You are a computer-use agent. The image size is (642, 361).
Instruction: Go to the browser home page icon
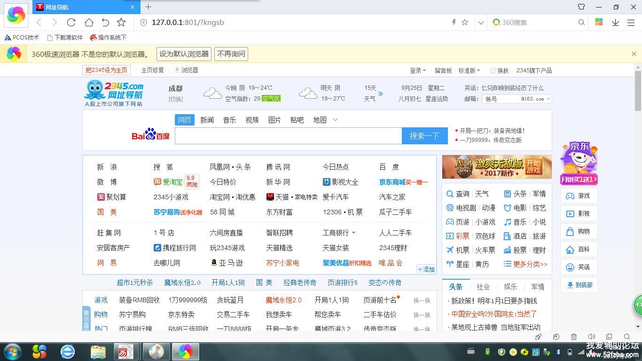(89, 22)
